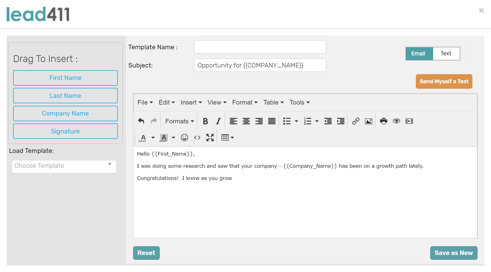491x272 pixels.
Task: Switch editor to fullscreen
Action: click(x=210, y=138)
